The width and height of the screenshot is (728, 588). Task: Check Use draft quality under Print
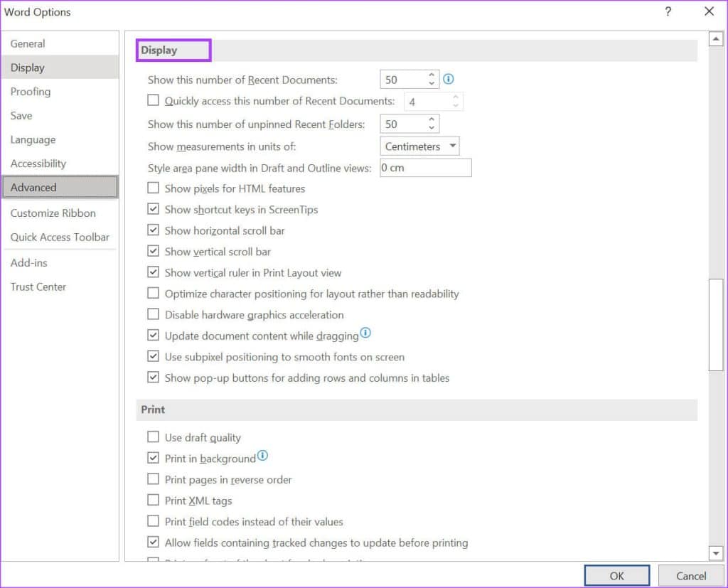(153, 437)
